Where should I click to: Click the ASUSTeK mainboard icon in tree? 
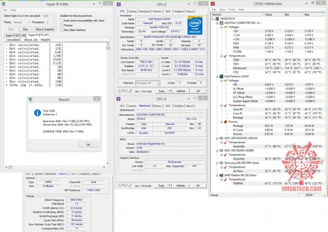pyautogui.click(x=221, y=23)
